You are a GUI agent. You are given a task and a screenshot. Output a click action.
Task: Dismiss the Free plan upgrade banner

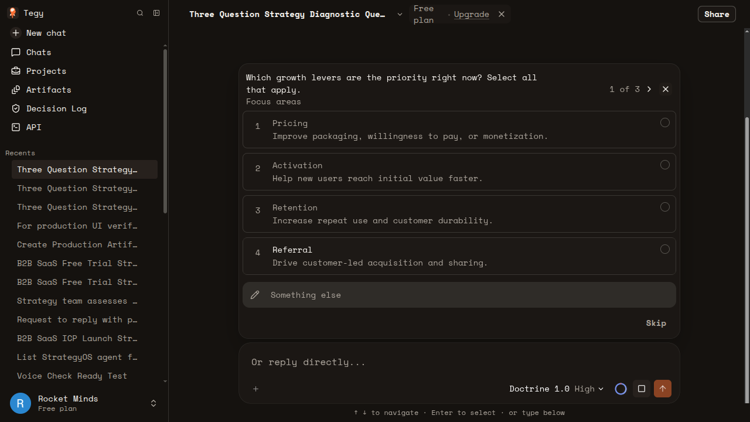(502, 14)
